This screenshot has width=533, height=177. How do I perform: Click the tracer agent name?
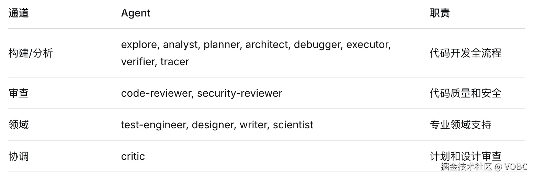point(174,62)
